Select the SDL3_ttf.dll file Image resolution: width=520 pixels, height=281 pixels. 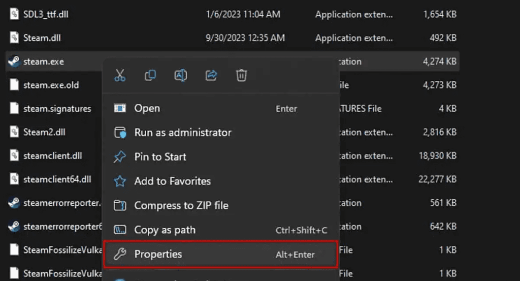click(46, 14)
